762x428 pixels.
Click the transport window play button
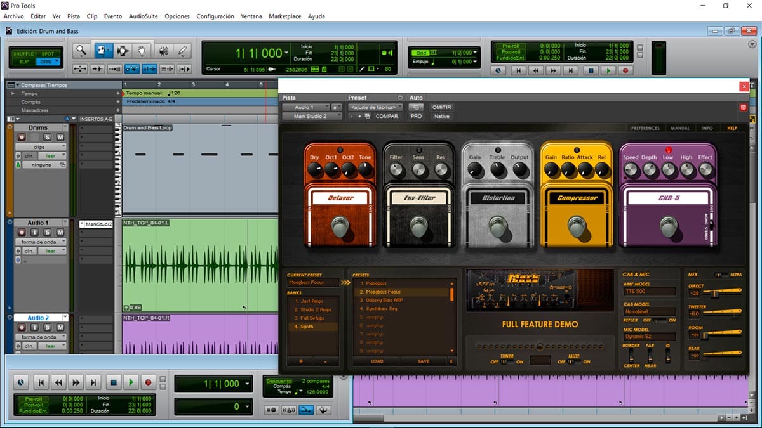tap(130, 382)
